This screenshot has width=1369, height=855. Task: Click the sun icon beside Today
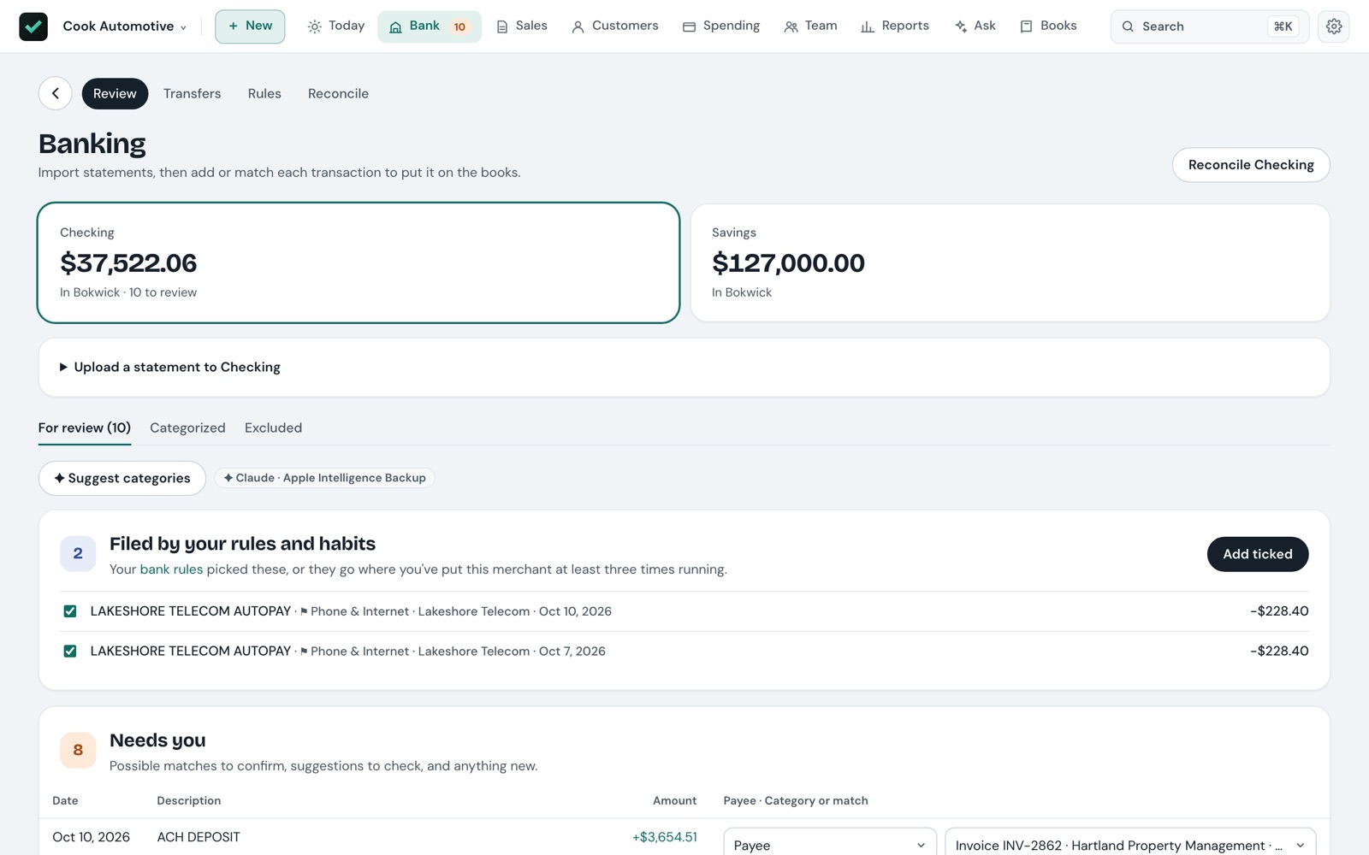click(315, 27)
